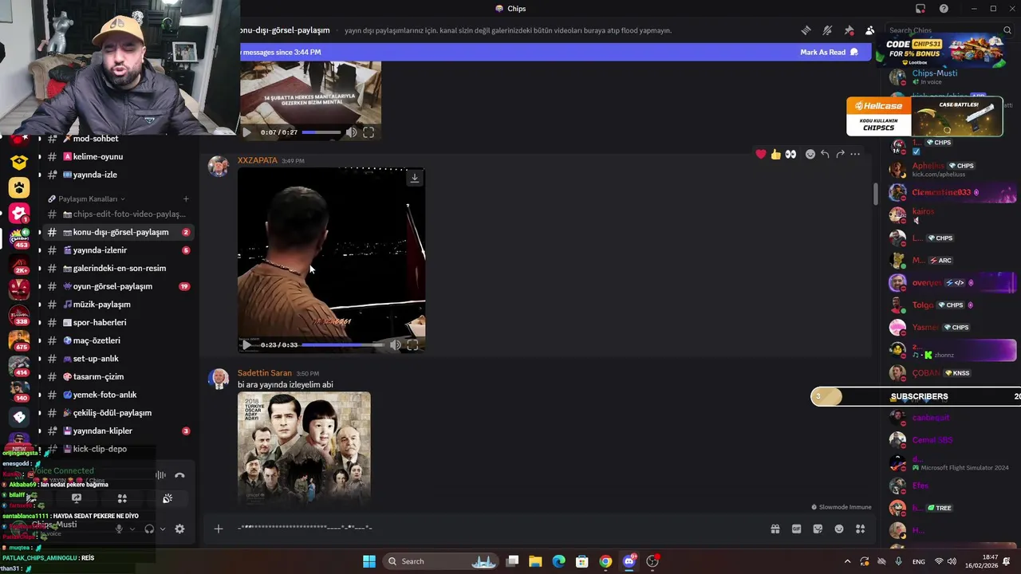Add thumbs up reaction to XXZAPATA message

click(775, 154)
